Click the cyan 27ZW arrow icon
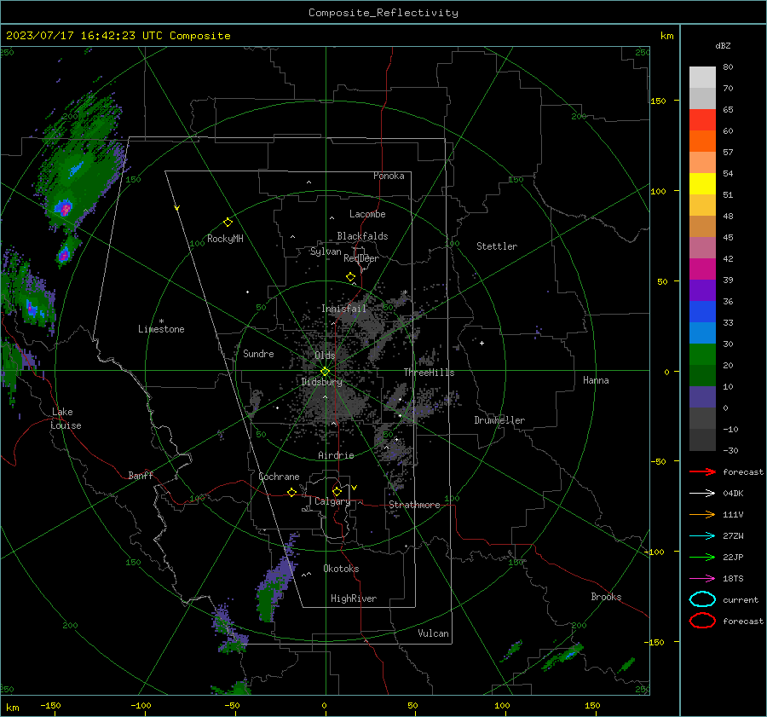767x717 pixels. [x=702, y=536]
